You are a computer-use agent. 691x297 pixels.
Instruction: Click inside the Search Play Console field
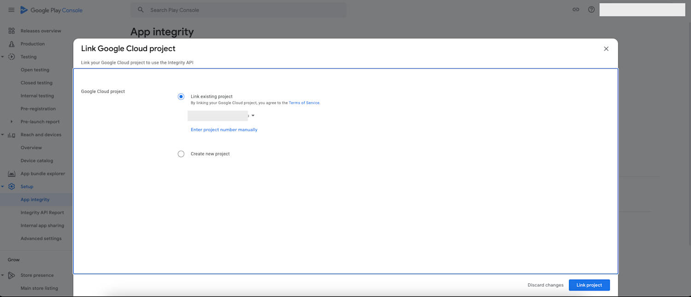[230, 10]
